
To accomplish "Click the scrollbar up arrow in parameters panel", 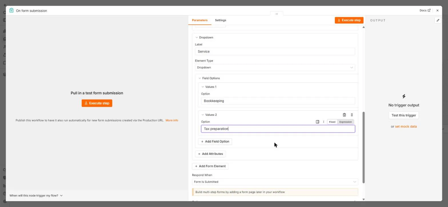I will pyautogui.click(x=363, y=27).
